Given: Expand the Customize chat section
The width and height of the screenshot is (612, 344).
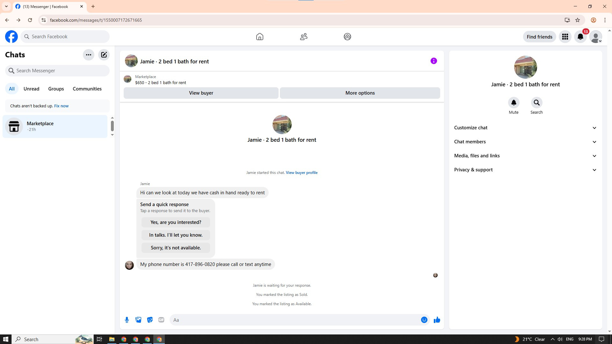Looking at the screenshot, I should tap(525, 128).
